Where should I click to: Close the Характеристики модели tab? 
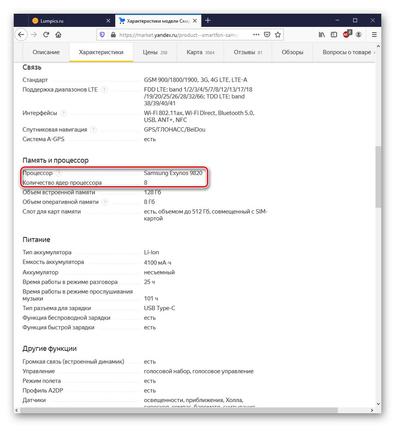click(194, 21)
